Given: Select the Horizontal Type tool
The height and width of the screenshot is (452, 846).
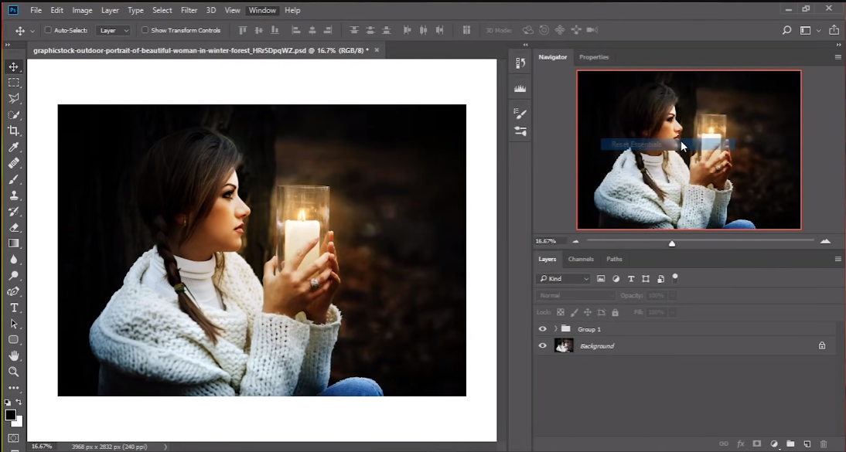Looking at the screenshot, I should point(14,308).
